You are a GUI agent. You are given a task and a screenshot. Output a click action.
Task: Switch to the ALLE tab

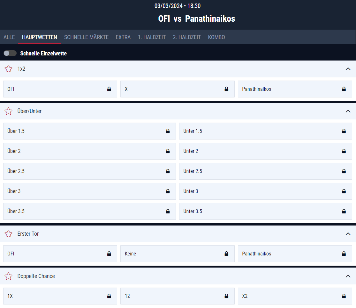[9, 37]
